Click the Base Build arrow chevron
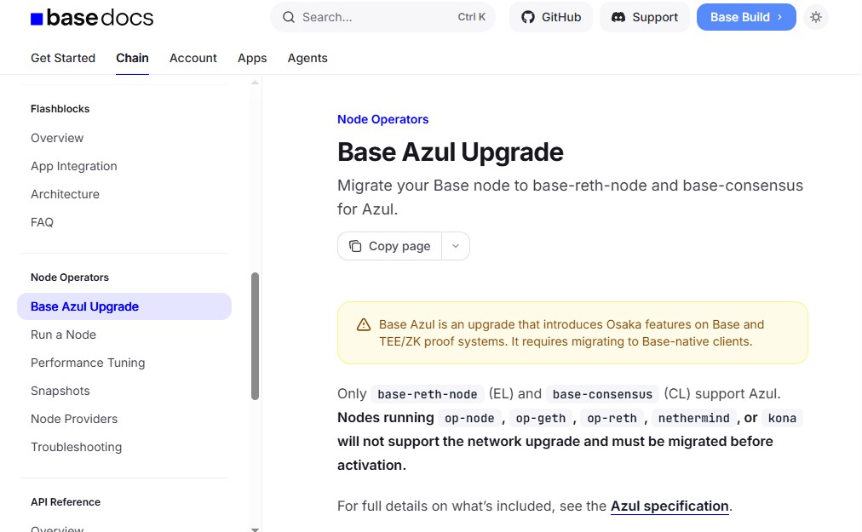Screen dimensions: 862x532 [779, 17]
